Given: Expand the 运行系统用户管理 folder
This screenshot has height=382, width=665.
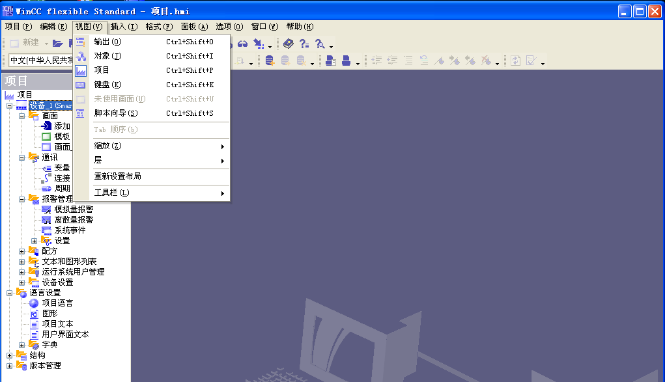Looking at the screenshot, I should pos(21,272).
